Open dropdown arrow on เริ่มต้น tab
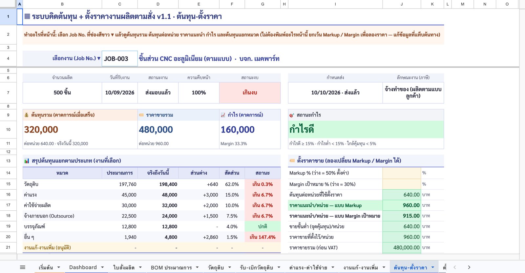 (59, 267)
